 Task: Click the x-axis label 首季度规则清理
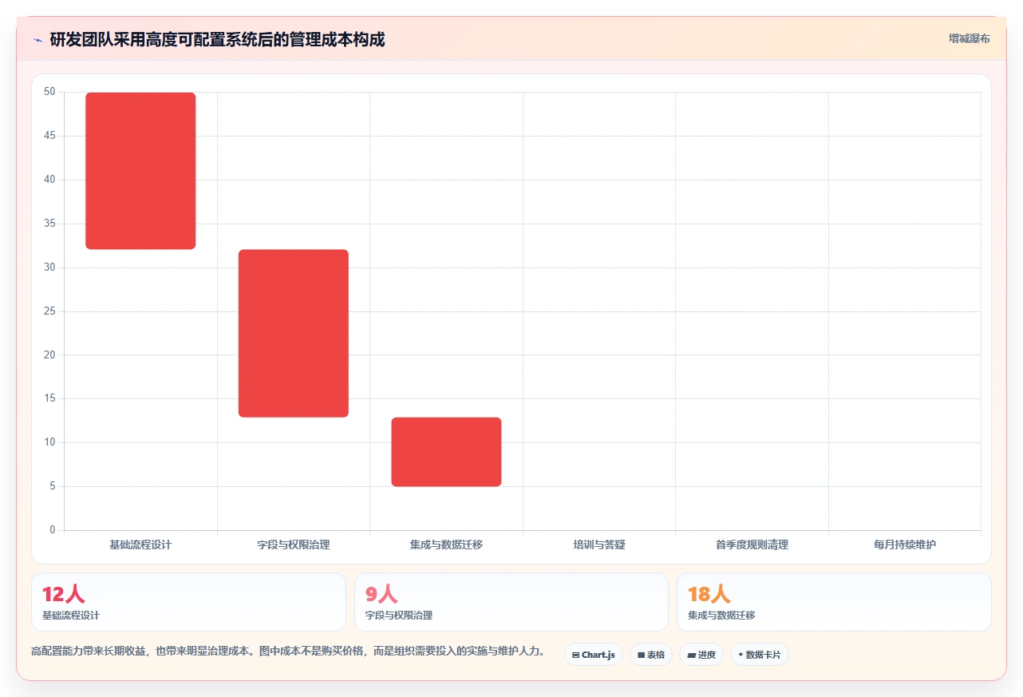752,545
